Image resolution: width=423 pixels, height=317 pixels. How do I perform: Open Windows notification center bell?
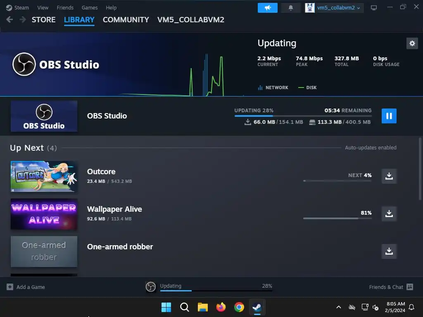pos(412,307)
